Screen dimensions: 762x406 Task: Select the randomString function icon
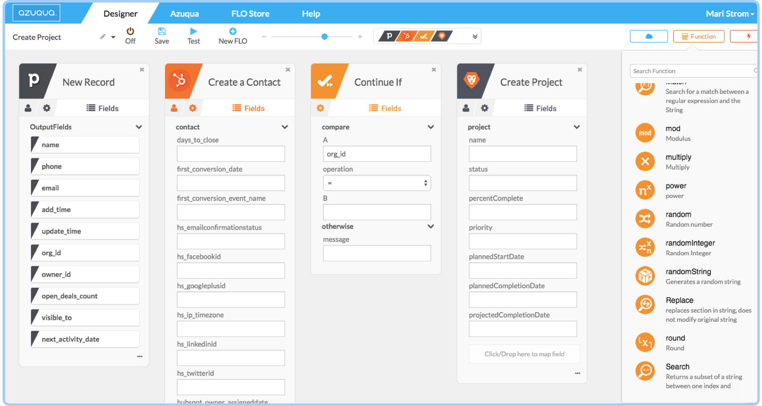tap(645, 276)
